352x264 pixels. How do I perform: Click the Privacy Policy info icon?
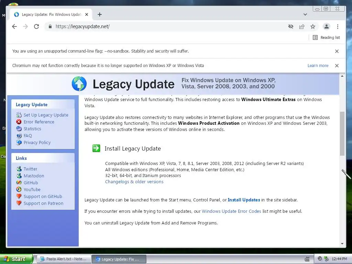point(19,142)
